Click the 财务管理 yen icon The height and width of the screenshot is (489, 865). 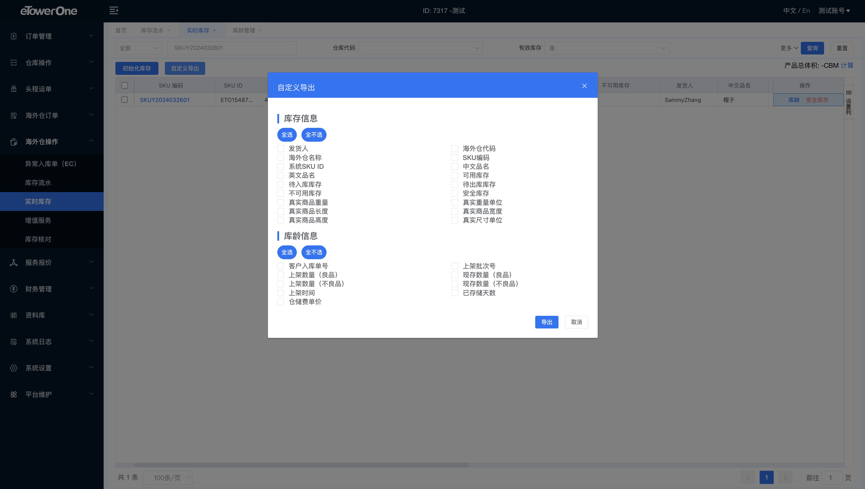pyautogui.click(x=14, y=289)
